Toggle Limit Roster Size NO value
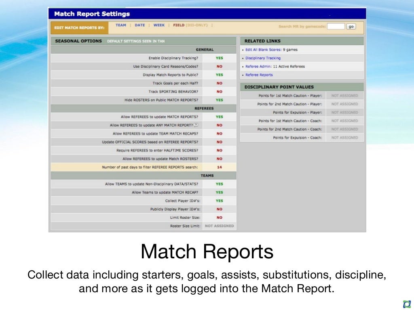The image size is (414, 310). pos(219,218)
